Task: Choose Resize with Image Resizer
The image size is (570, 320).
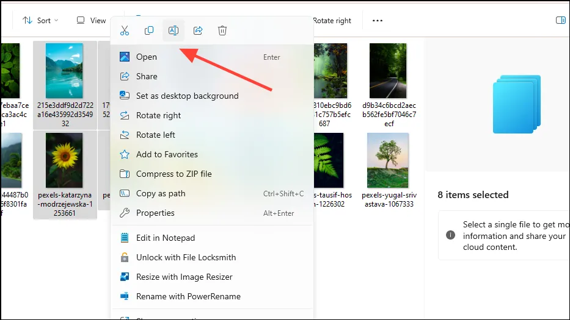Action: click(184, 277)
